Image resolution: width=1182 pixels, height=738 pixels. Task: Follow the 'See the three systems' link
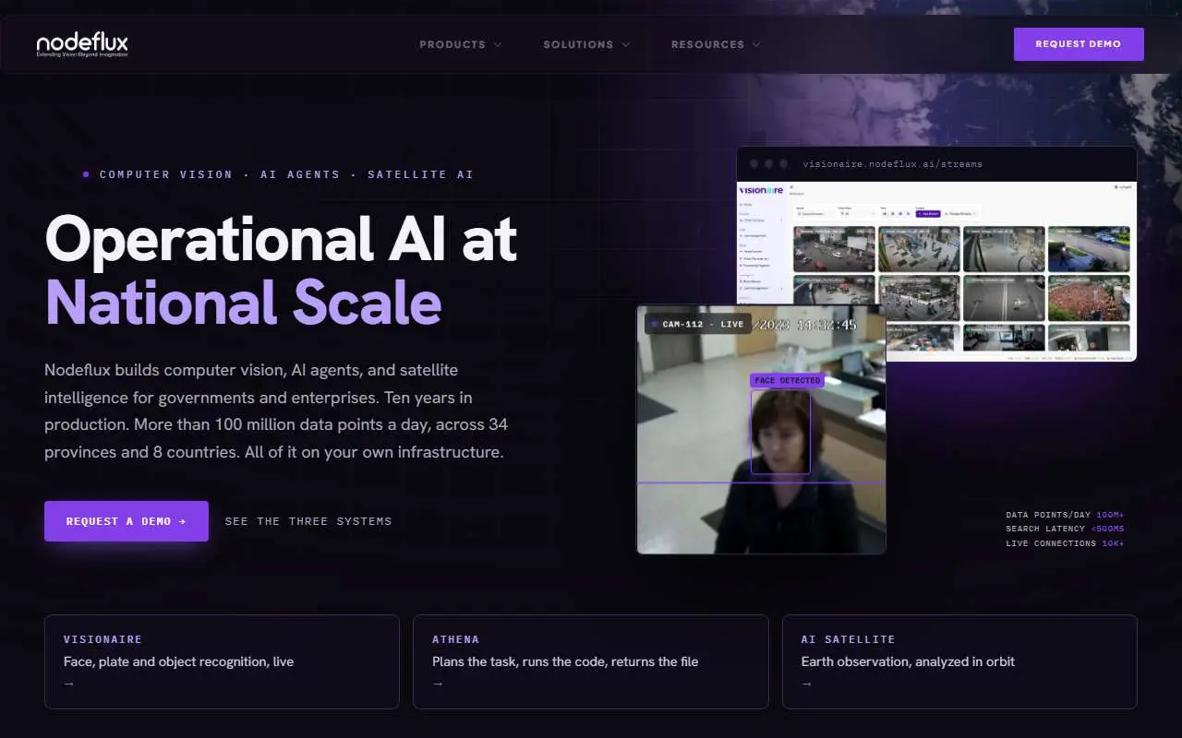(x=308, y=521)
